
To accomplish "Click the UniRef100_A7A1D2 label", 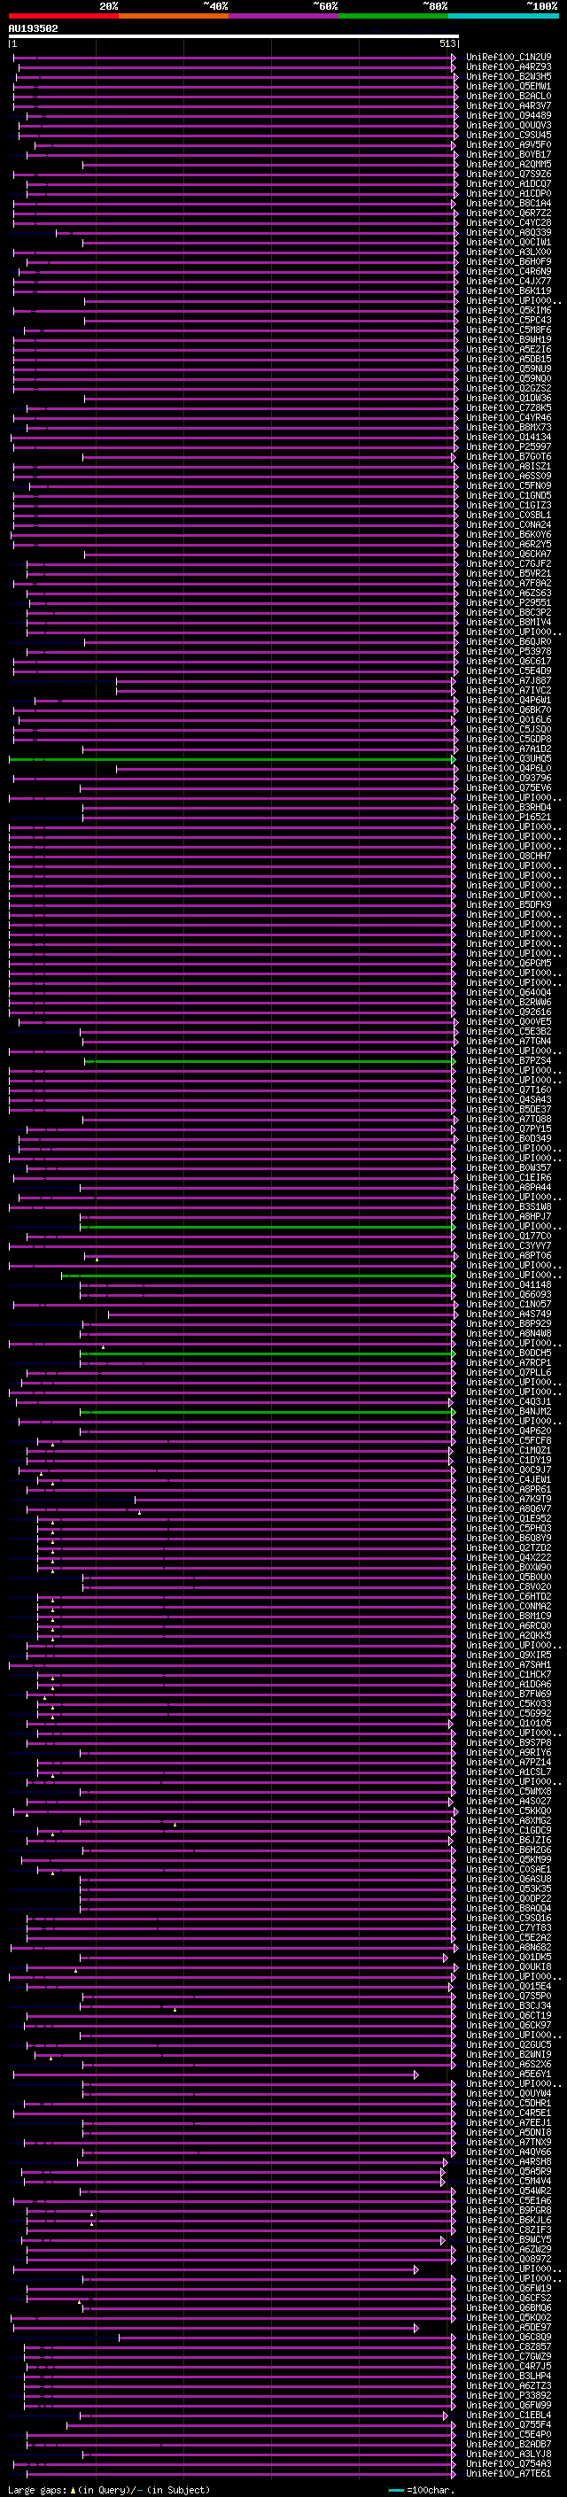I will 508,748.
